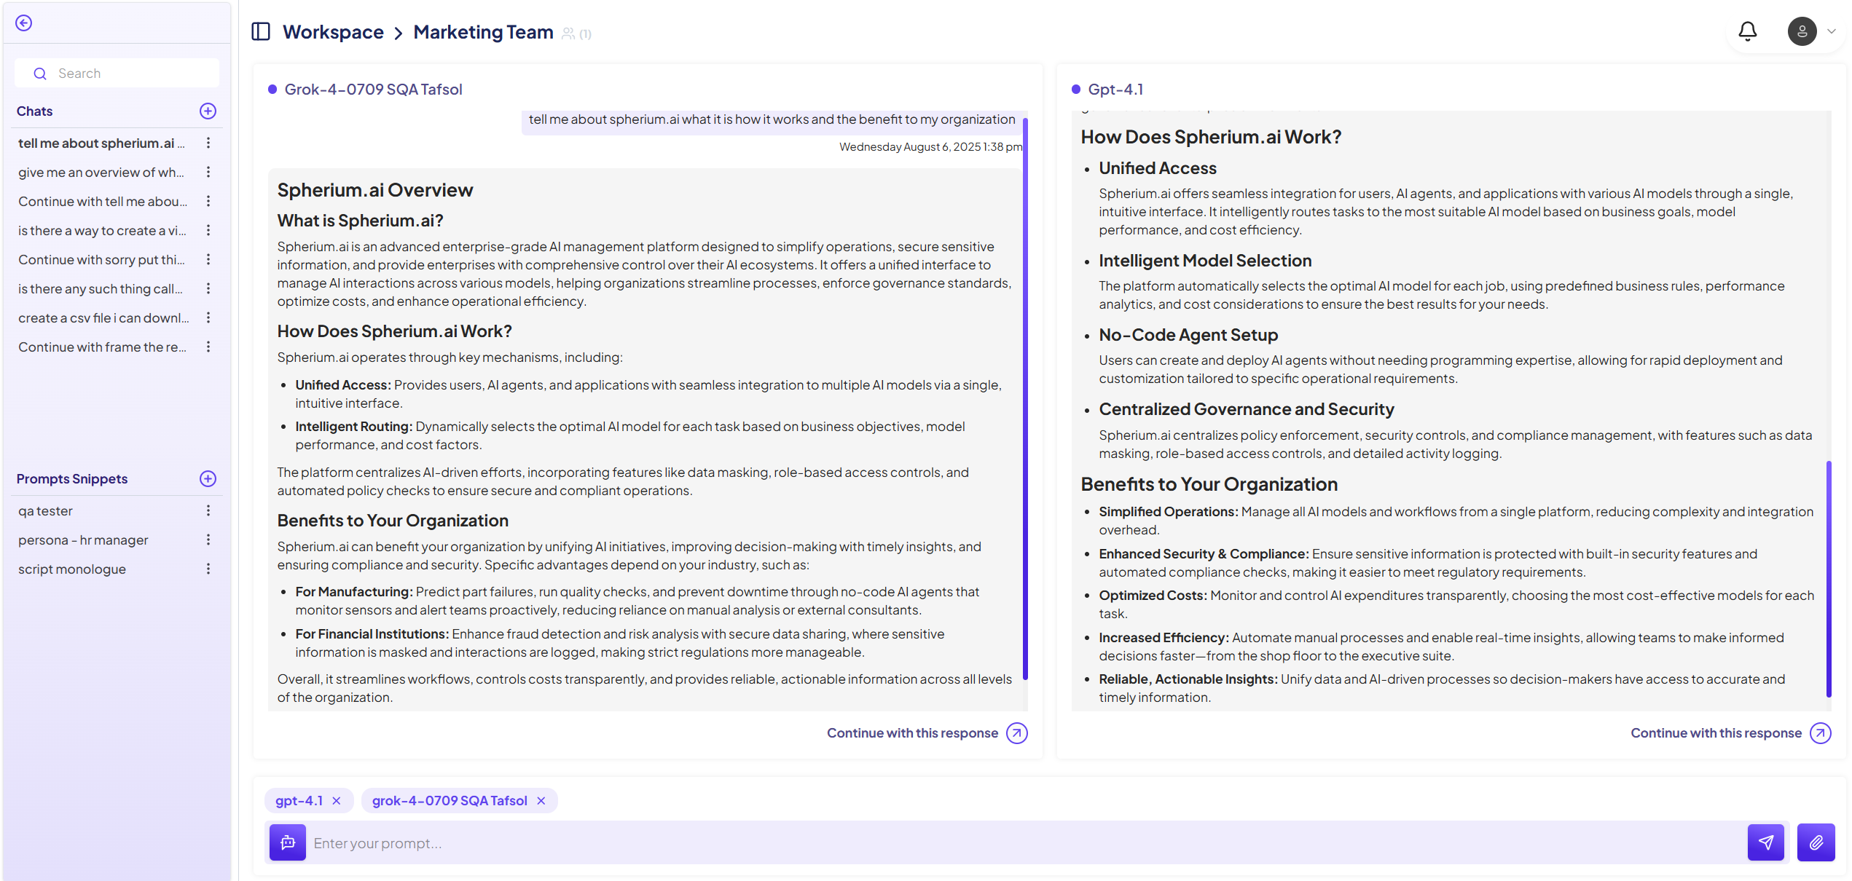This screenshot has width=1852, height=881.
Task: Open chat 'is there a way to create a vi...'
Action: point(102,231)
